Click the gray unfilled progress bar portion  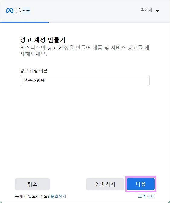click(x=109, y=22)
